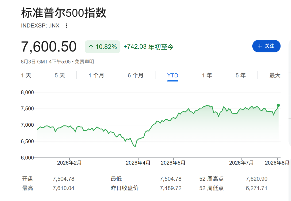291x201 pixels.
Task: Click the blue 关注 follow button
Action: click(266, 46)
